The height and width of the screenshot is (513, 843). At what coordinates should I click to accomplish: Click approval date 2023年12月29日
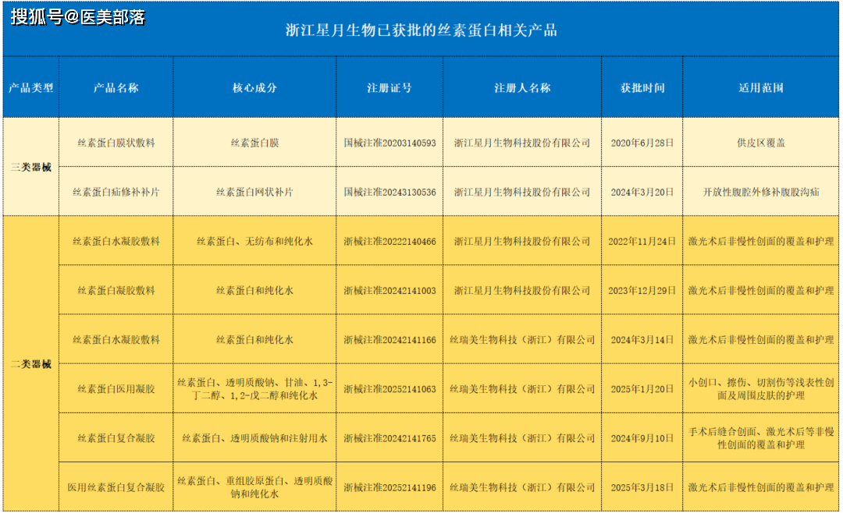[x=642, y=291]
